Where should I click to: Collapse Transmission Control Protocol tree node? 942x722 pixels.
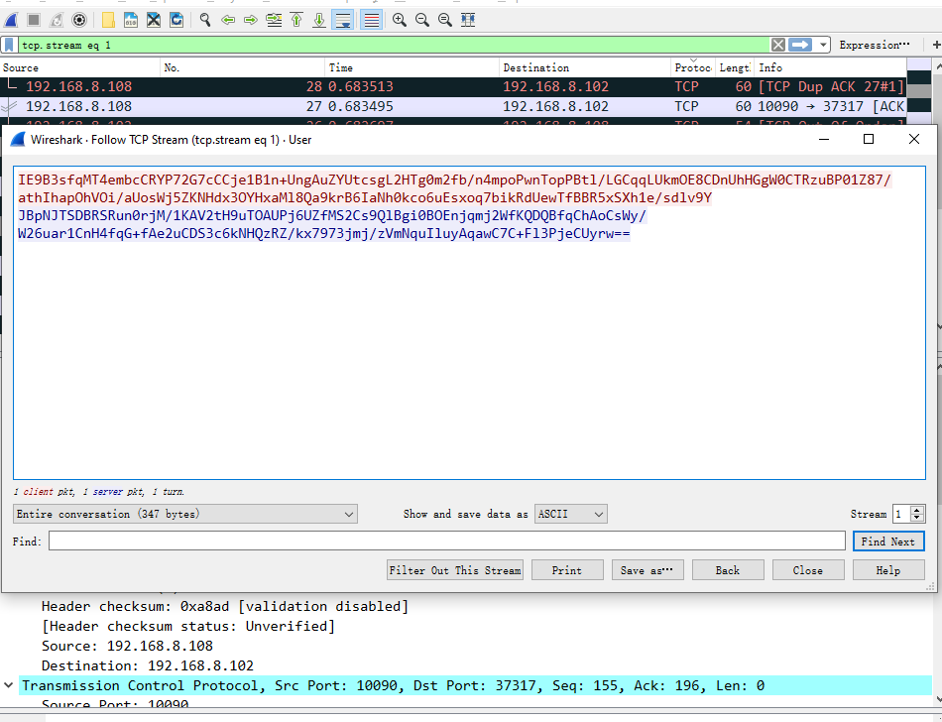[8, 685]
